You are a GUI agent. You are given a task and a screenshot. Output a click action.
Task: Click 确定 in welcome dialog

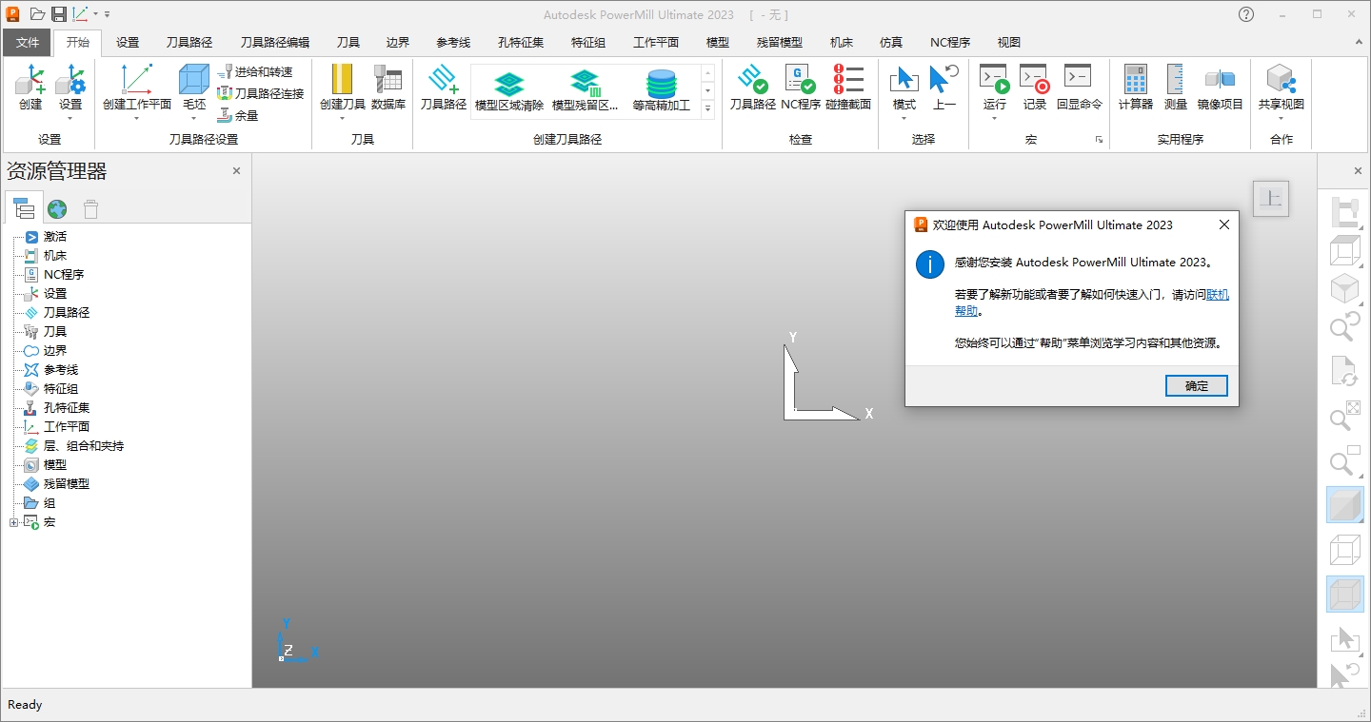pyautogui.click(x=1197, y=385)
